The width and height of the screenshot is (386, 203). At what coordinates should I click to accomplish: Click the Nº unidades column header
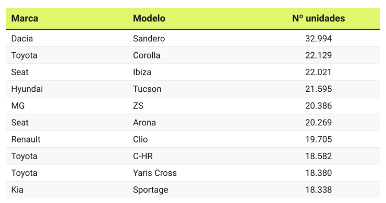(x=318, y=18)
